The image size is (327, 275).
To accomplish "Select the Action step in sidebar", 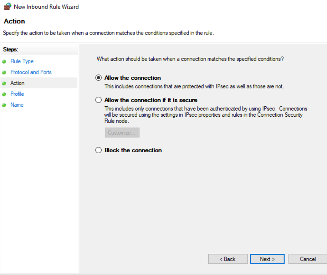I will 17,83.
